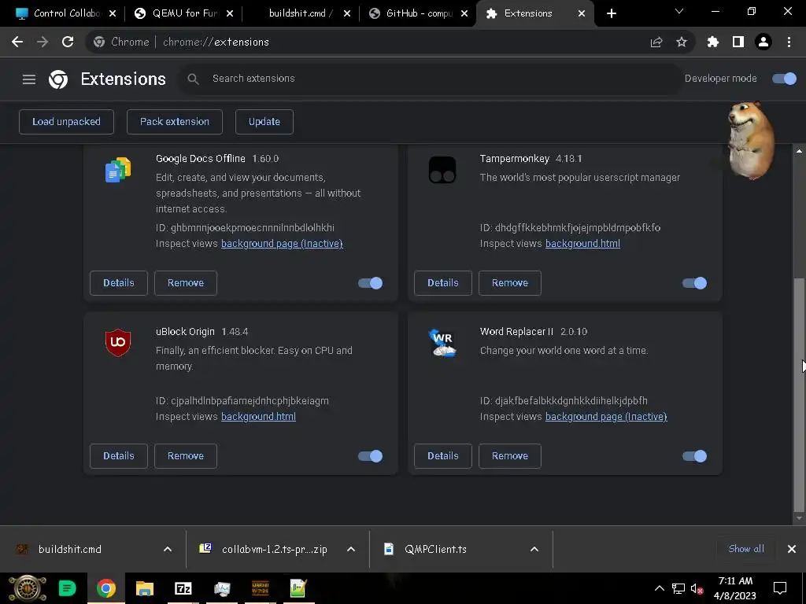Click the Start button in the taskbar
The height and width of the screenshot is (604, 806).
[28, 588]
